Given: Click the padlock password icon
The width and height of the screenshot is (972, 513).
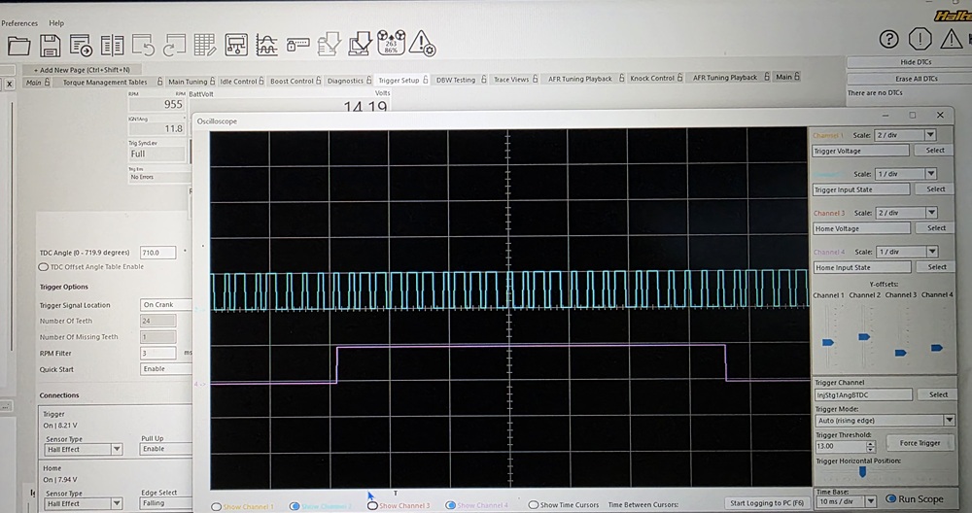Looking at the screenshot, I should point(297,45).
